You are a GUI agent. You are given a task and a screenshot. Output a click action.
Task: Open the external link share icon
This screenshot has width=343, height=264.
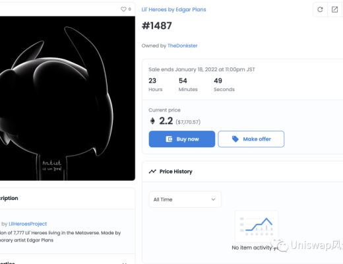click(334, 9)
